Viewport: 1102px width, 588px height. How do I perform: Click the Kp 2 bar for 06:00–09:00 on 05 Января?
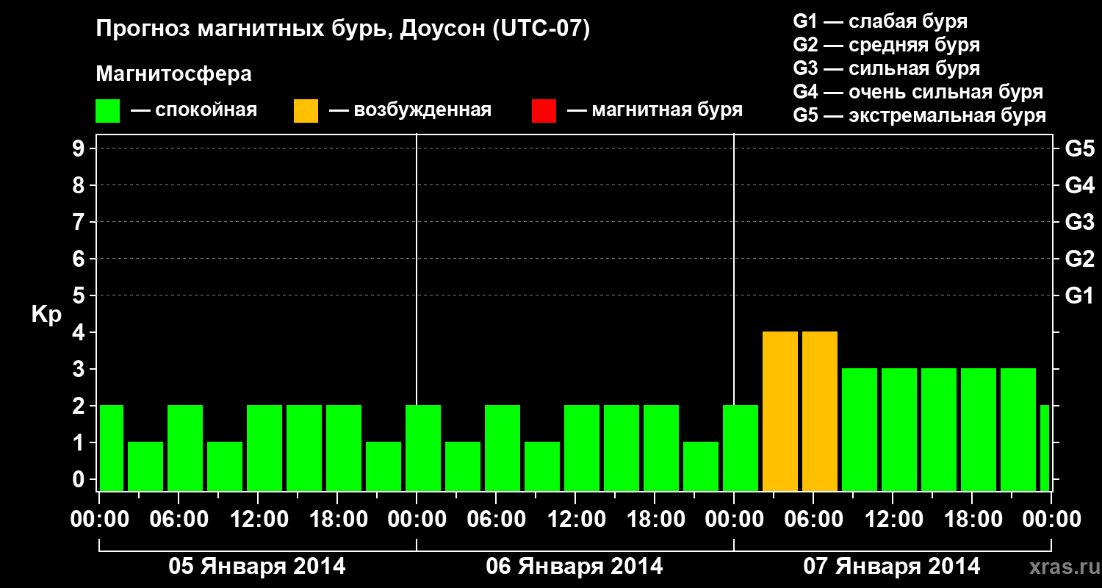coord(185,448)
